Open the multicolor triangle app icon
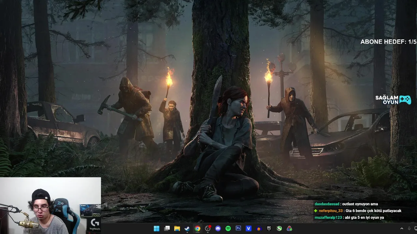This screenshot has width=417, height=234. tap(289, 228)
